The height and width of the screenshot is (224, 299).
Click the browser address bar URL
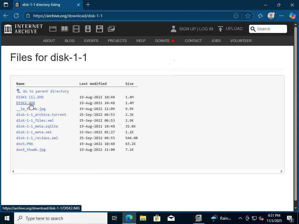point(68,16)
